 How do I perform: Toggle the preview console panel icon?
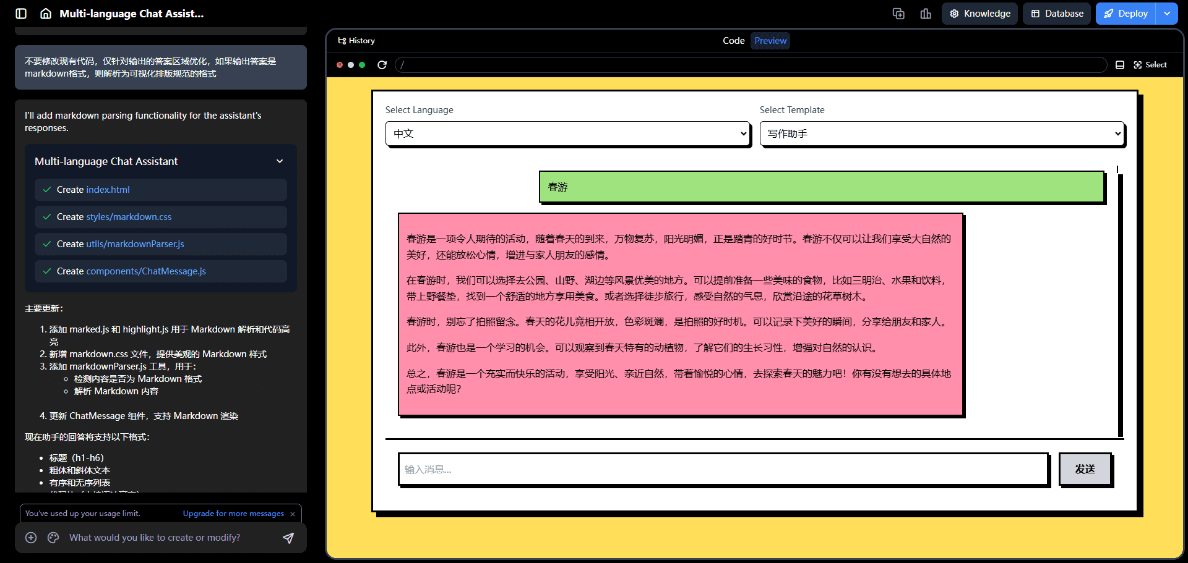click(x=1119, y=65)
